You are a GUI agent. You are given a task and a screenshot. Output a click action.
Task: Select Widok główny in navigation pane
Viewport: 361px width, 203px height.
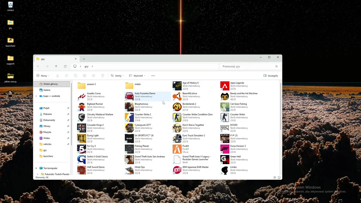[52, 84]
